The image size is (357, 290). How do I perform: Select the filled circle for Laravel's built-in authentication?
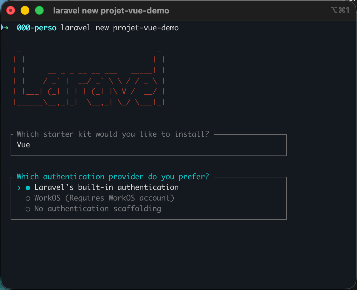(28, 188)
